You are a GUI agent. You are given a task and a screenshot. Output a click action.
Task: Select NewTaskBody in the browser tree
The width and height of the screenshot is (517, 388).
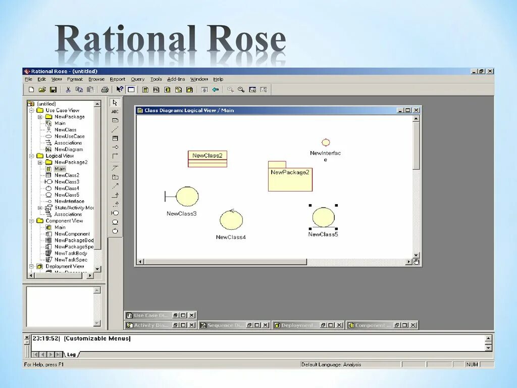point(71,254)
